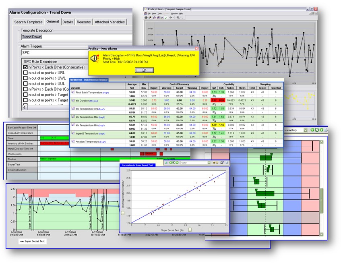Click the Print icon in Proficy Client toolbar
Image resolution: width=343 pixels, height=263 pixels.
(x=146, y=17)
